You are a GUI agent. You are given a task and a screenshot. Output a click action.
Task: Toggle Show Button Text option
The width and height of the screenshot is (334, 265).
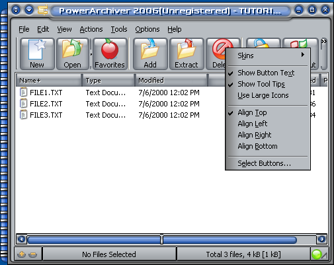(x=268, y=73)
